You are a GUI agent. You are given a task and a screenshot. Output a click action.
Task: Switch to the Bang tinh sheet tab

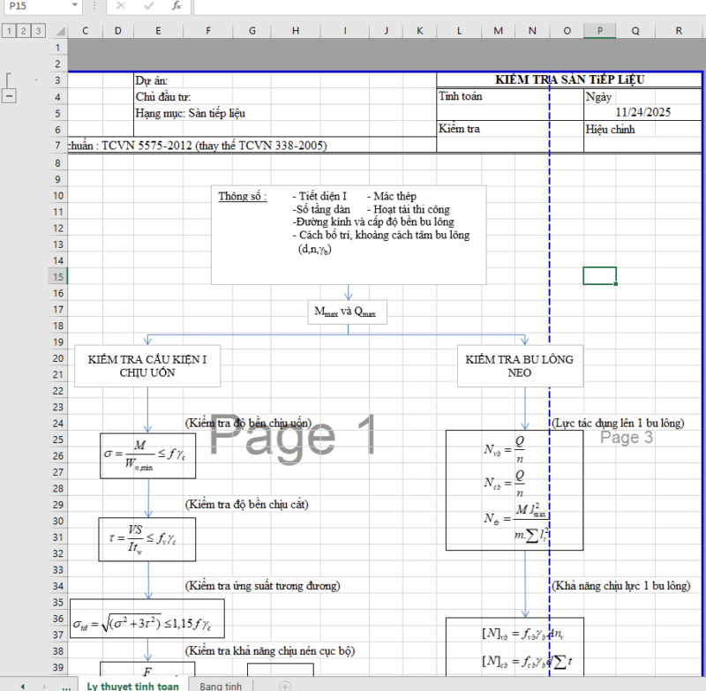coord(221,685)
